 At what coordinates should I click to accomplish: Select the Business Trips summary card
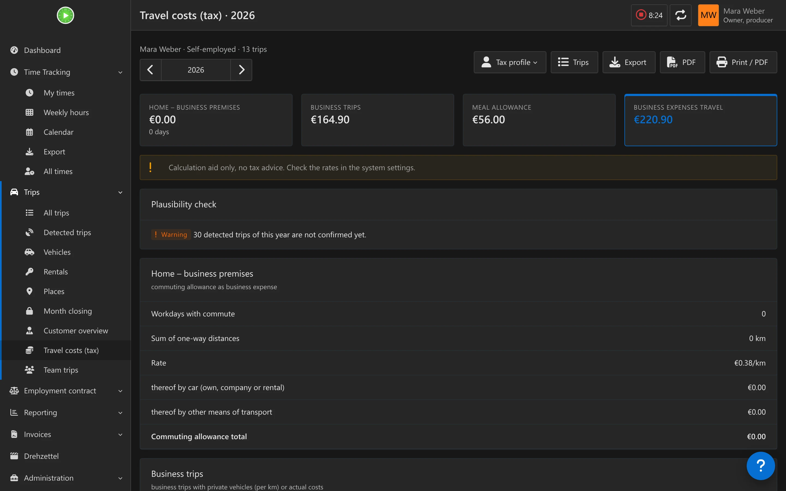[x=377, y=120]
